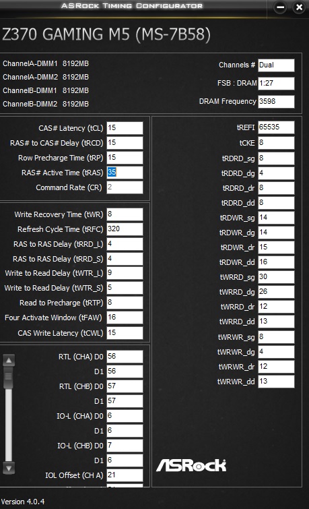This screenshot has height=509, width=309.
Task: Click the ChannelB-DIMM1 8192MB entry
Action: point(46,90)
